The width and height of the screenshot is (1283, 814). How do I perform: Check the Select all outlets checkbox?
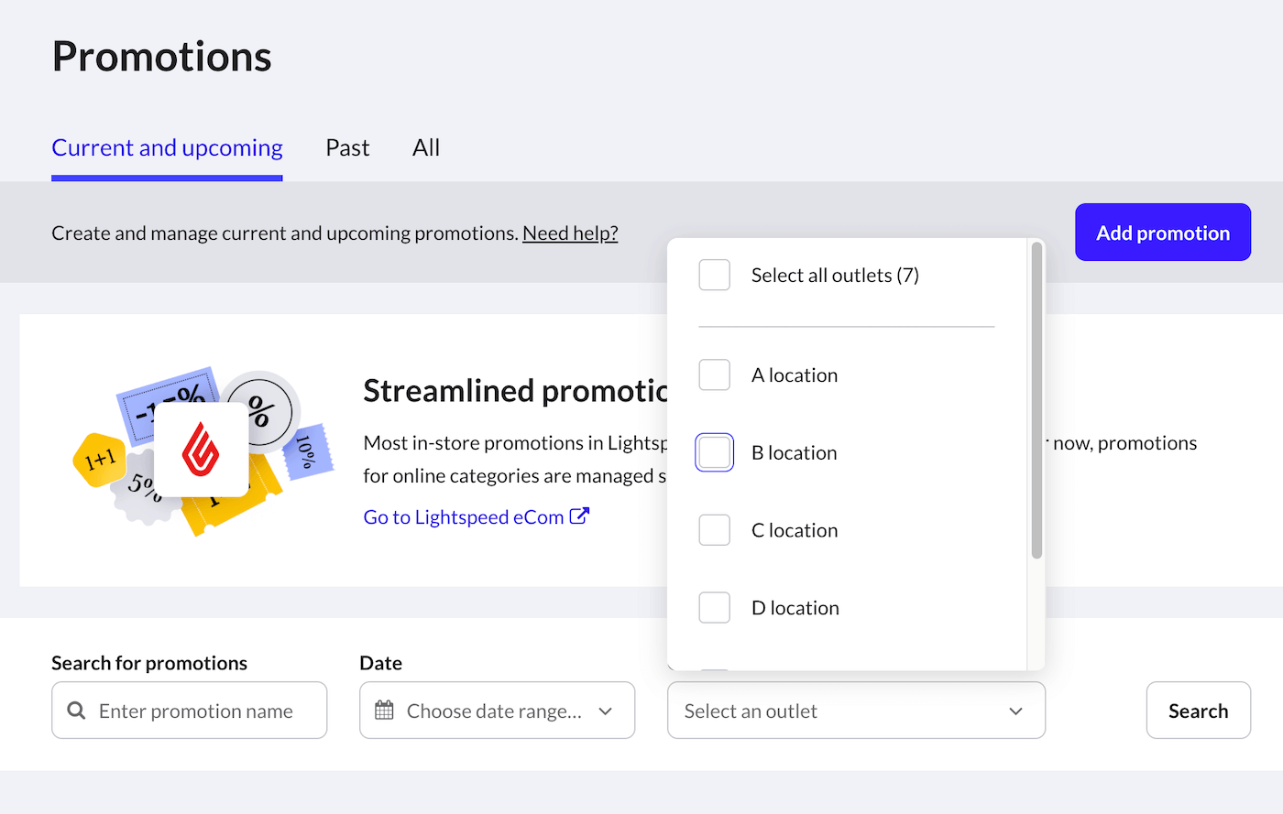tap(714, 275)
